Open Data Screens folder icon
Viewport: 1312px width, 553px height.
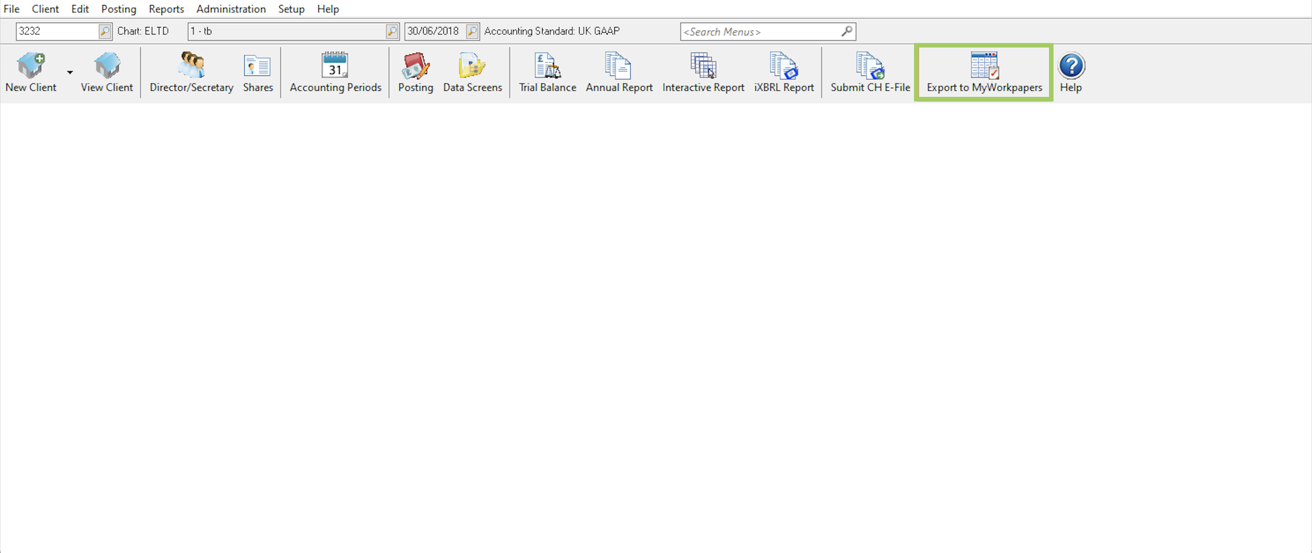[472, 72]
